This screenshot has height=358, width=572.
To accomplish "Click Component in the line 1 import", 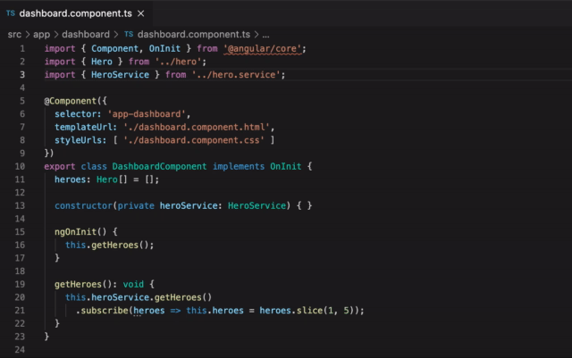I will point(115,48).
